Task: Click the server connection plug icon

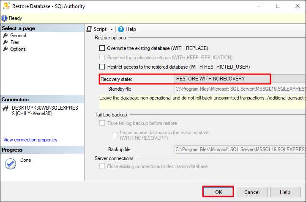Action: tap(5, 108)
